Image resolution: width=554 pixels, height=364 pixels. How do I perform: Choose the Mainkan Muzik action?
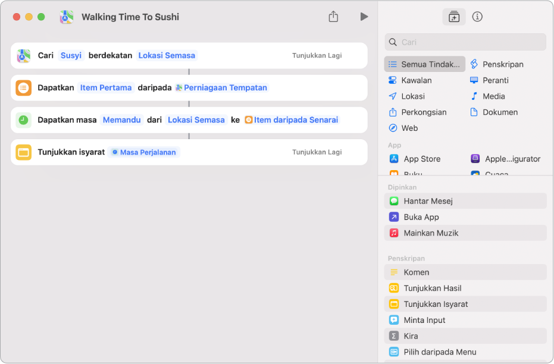431,233
